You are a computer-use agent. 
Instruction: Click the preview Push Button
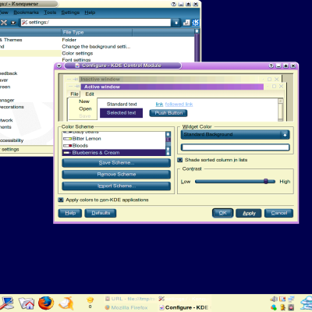[x=168, y=113]
